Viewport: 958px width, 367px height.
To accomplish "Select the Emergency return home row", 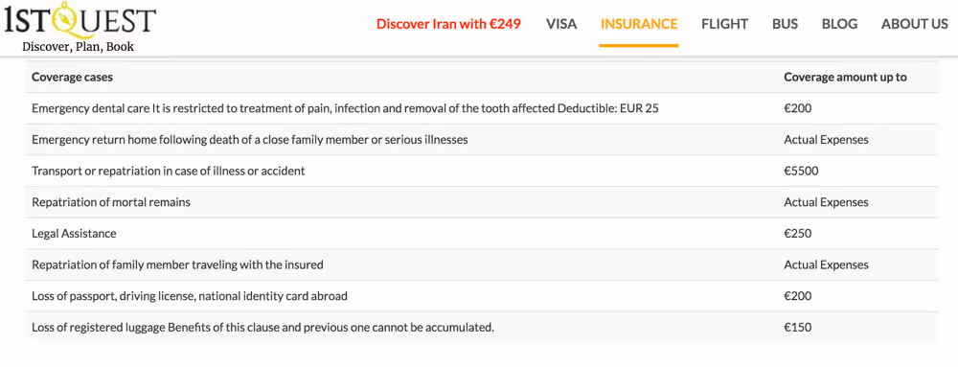I will point(482,140).
